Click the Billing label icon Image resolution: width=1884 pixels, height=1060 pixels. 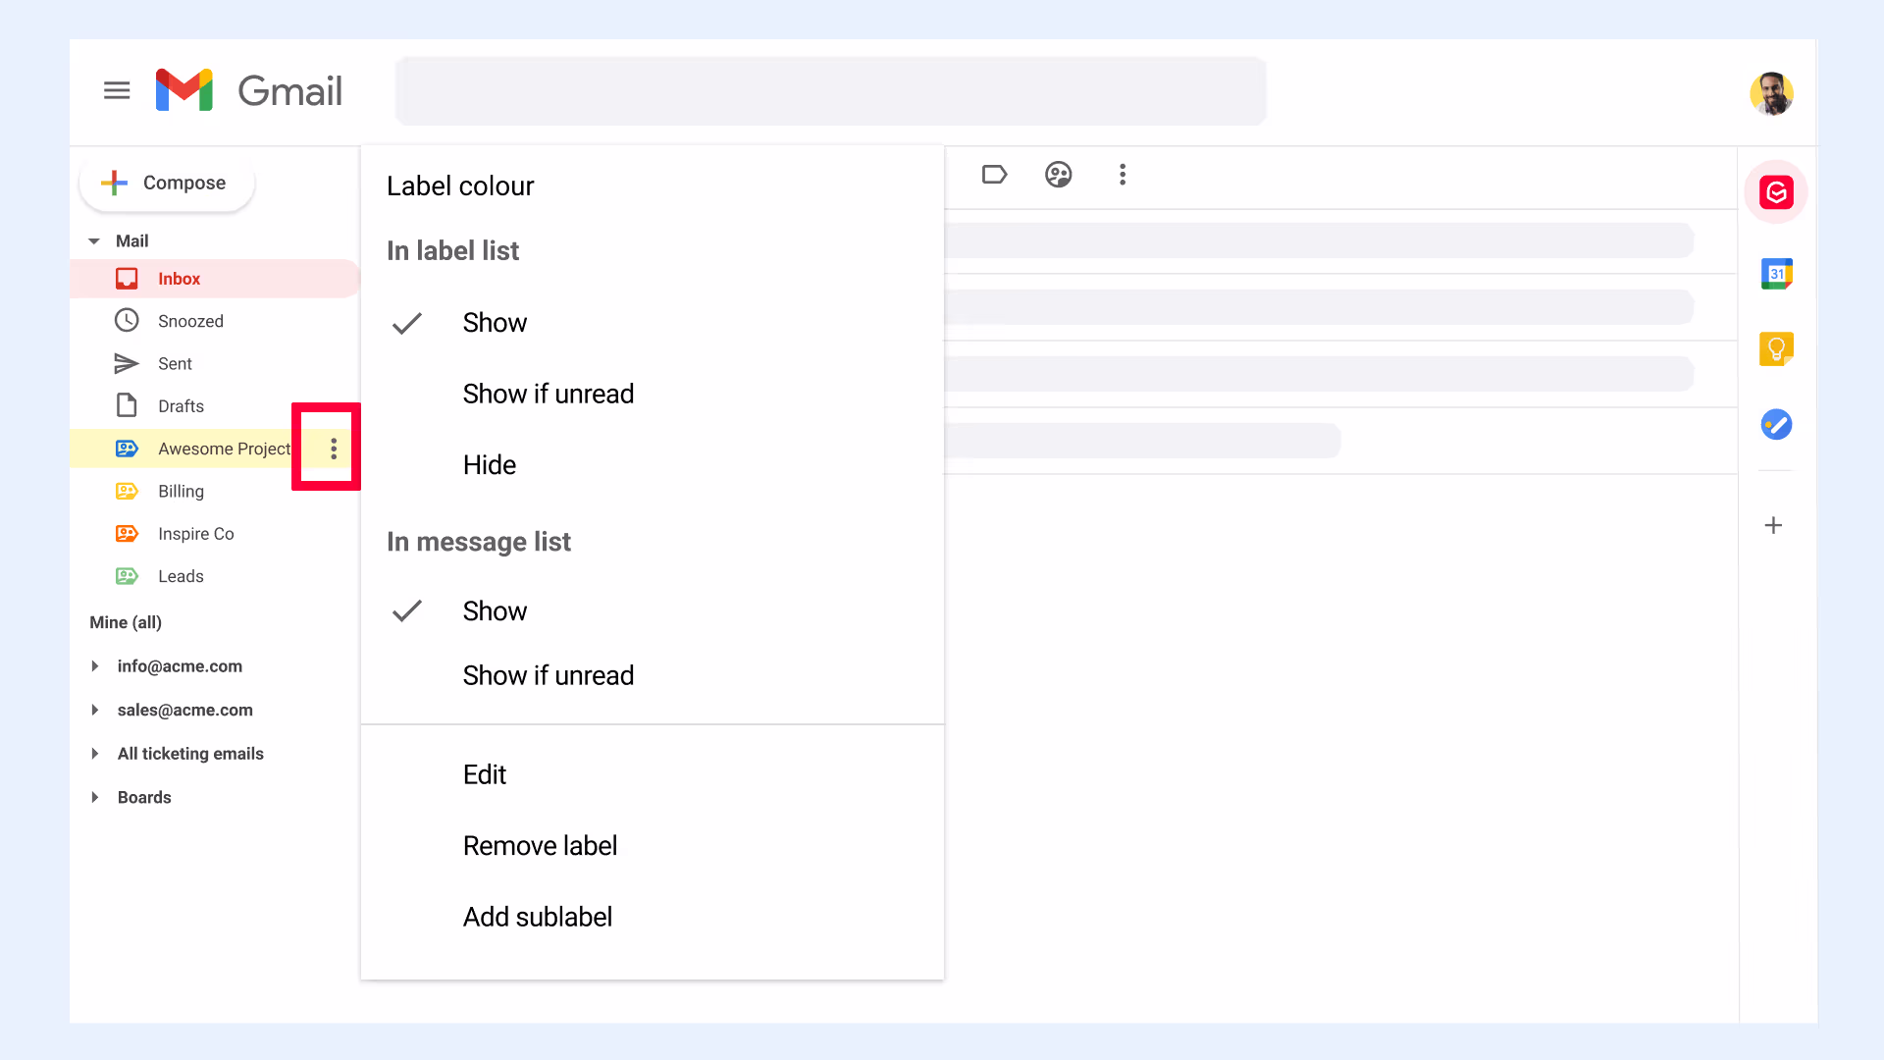(x=127, y=491)
